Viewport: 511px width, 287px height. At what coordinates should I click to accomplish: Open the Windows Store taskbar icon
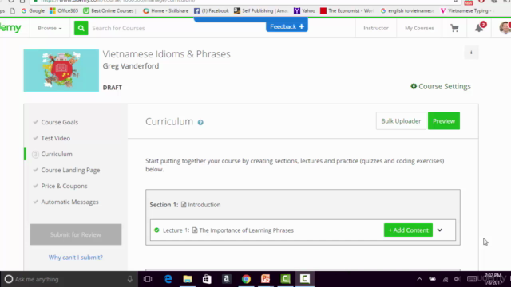[x=207, y=279]
